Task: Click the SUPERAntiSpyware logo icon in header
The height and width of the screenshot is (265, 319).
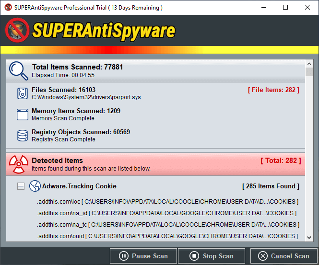Action: [x=17, y=30]
